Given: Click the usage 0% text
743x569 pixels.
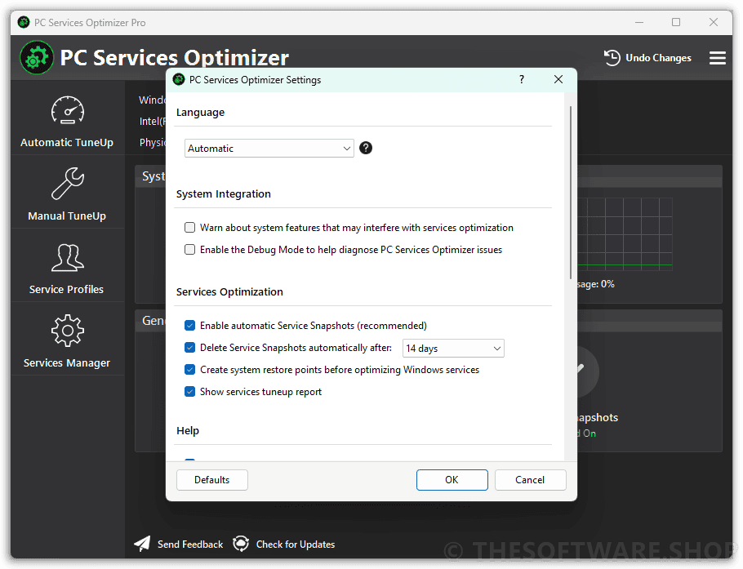Looking at the screenshot, I should click(x=596, y=284).
